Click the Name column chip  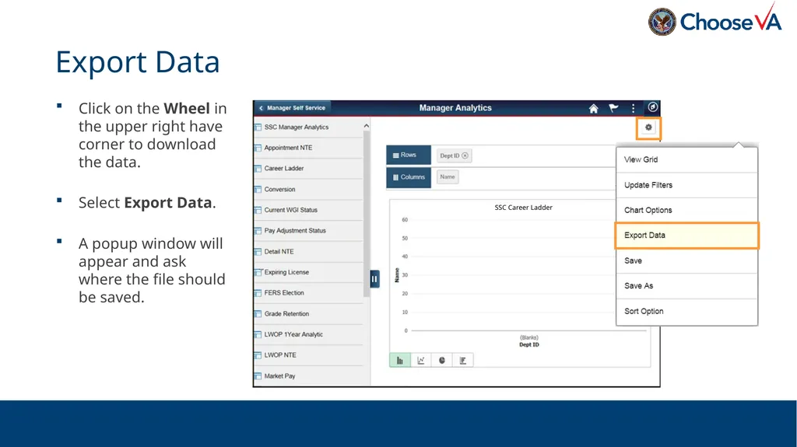(x=448, y=176)
